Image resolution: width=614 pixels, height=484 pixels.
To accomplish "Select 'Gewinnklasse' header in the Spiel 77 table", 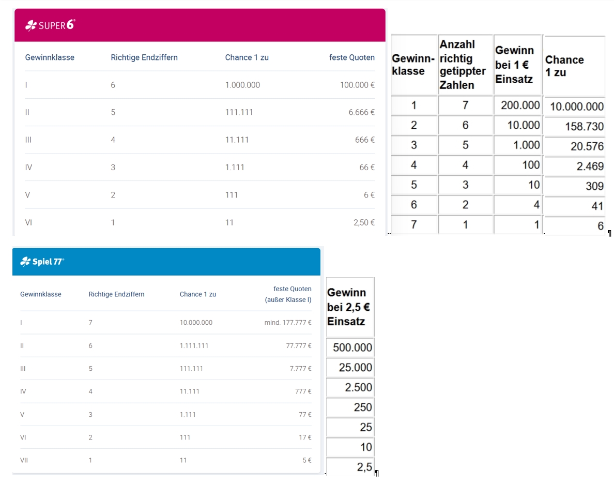I will click(41, 294).
